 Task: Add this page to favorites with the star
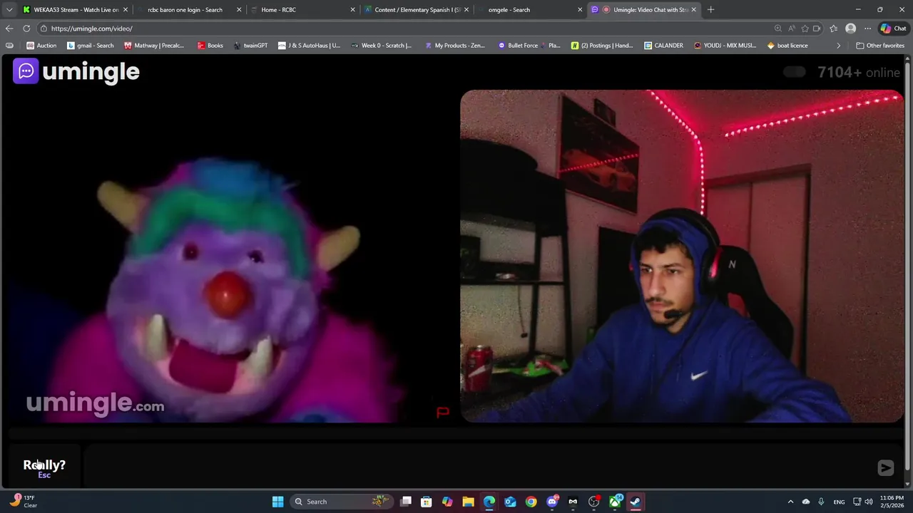[x=805, y=28]
